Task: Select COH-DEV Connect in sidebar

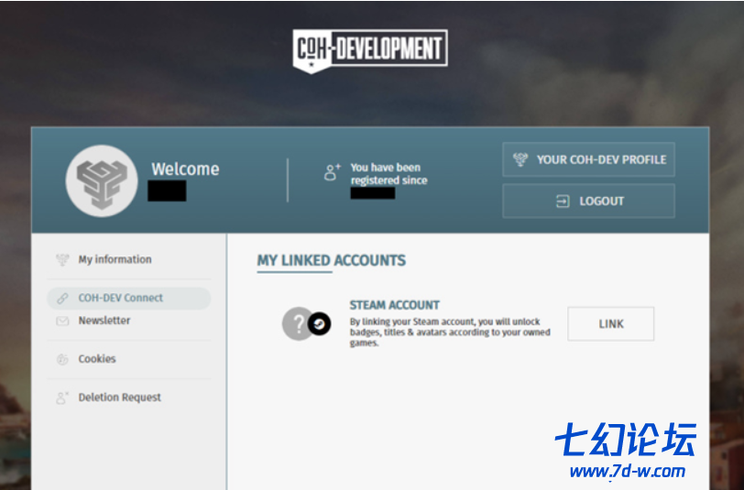Action: (128, 298)
